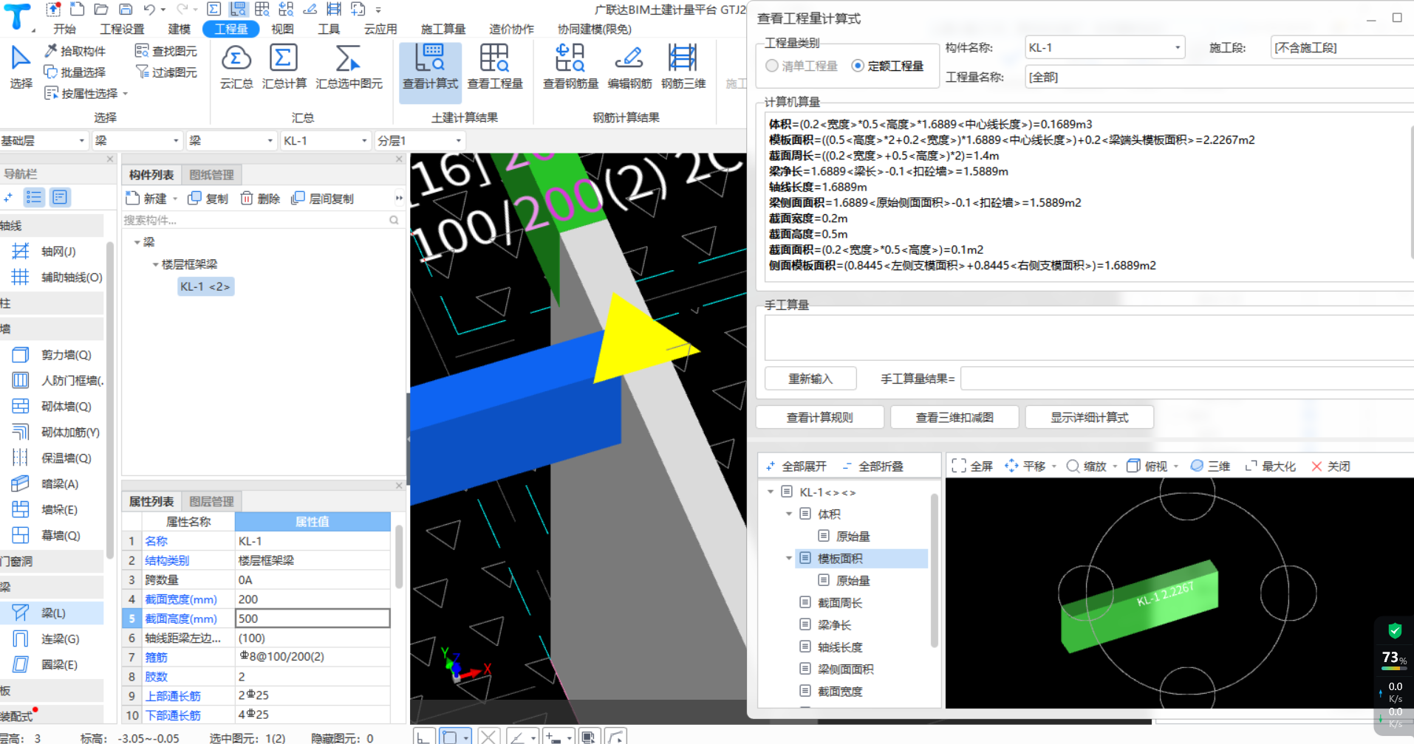The width and height of the screenshot is (1414, 744).
Task: Click the 选择 selection arrow tool
Action: pos(21,66)
